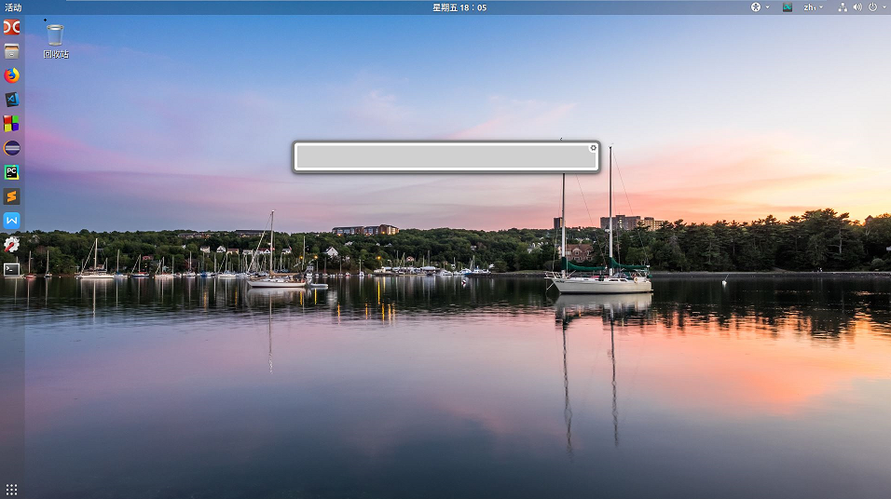The width and height of the screenshot is (891, 499).
Task: Click the wired network status icon
Action: [843, 7]
